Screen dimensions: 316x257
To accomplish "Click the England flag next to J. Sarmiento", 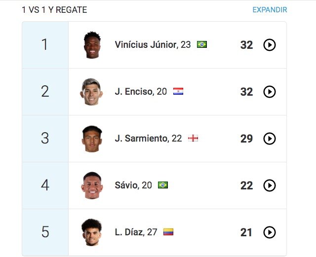I will coord(193,138).
